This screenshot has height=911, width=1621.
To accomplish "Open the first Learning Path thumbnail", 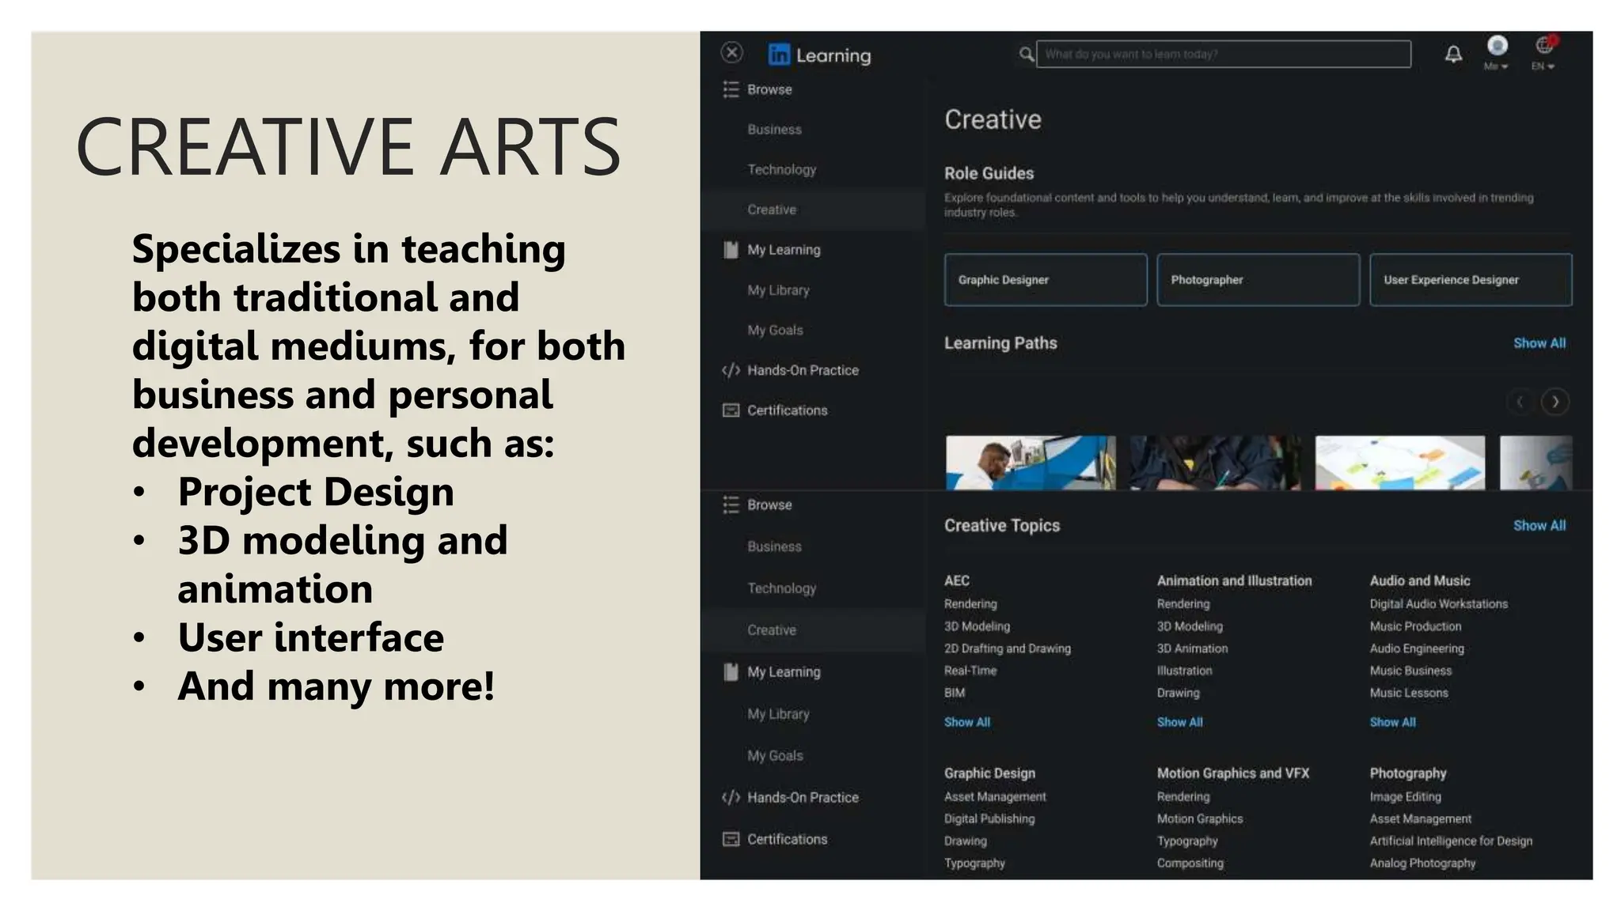I will coord(1031,463).
